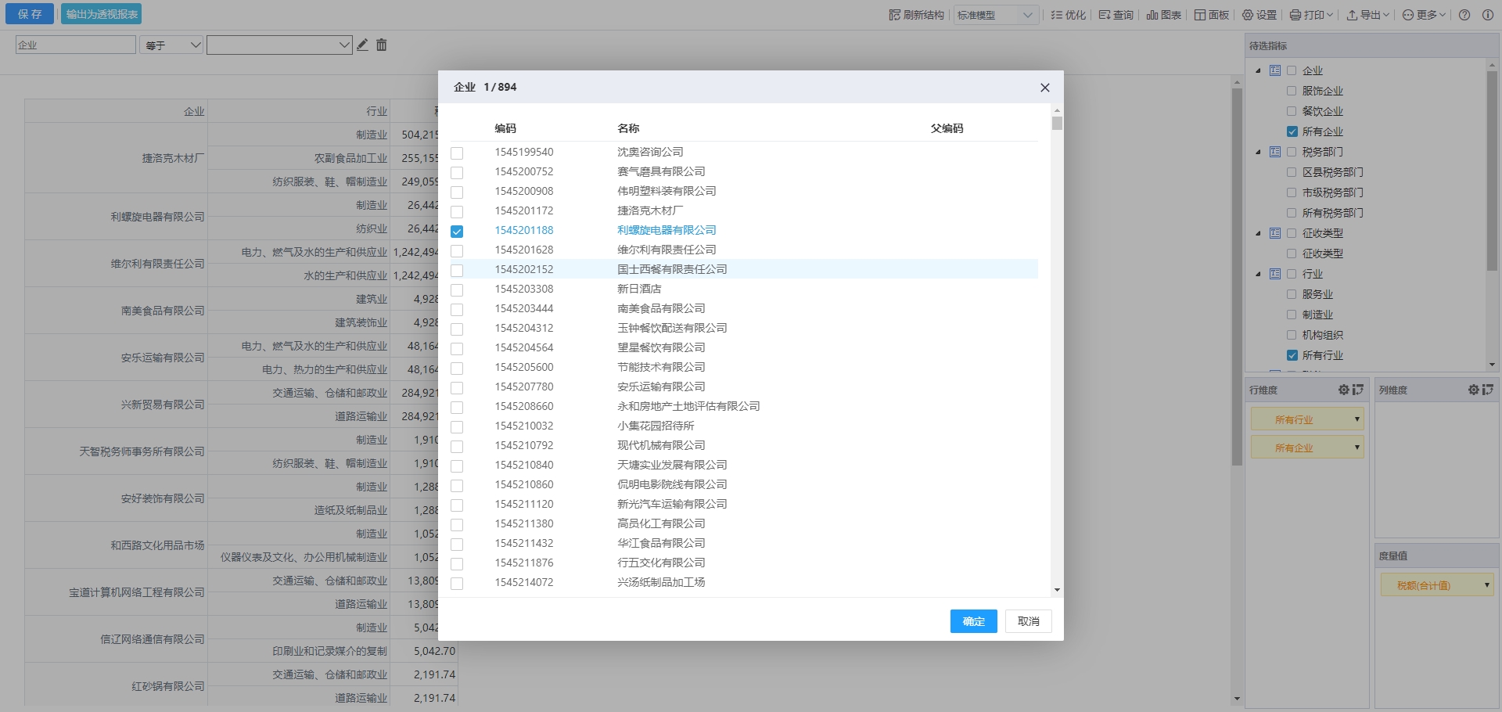Click the 确定 confirm button

973,621
